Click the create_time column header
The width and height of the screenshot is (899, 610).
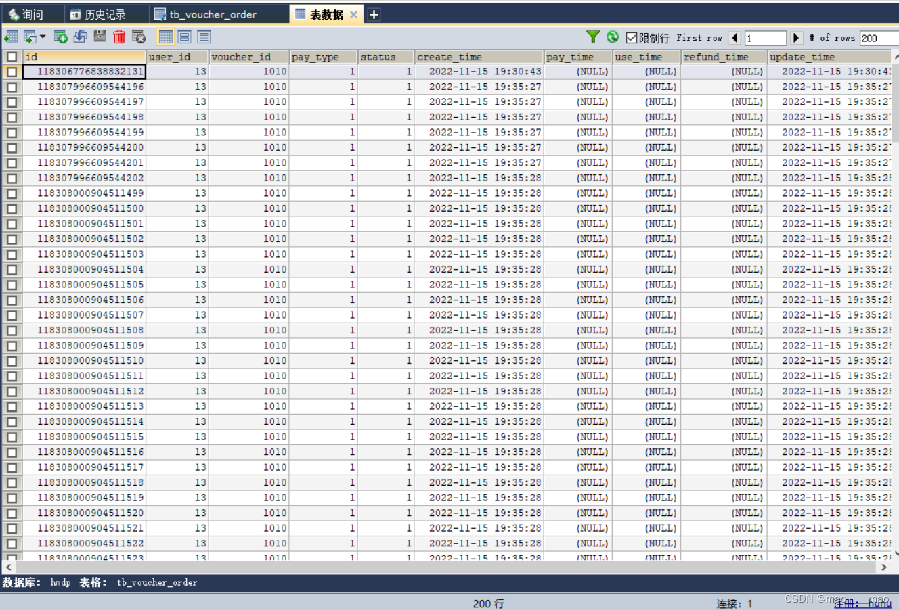click(x=479, y=57)
